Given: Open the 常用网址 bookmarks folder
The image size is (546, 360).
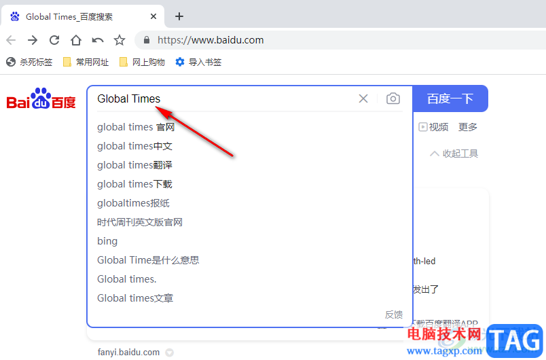Looking at the screenshot, I should (x=86, y=62).
